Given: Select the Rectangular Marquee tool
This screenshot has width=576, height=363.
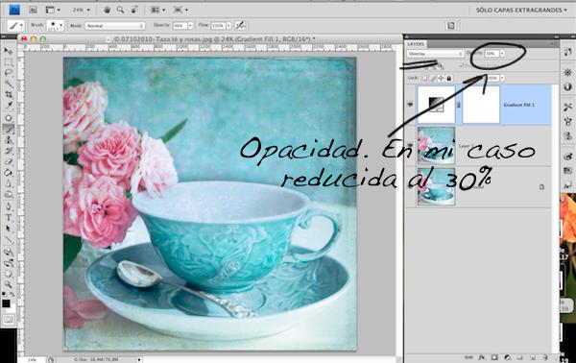Looking at the screenshot, I should (8, 61).
